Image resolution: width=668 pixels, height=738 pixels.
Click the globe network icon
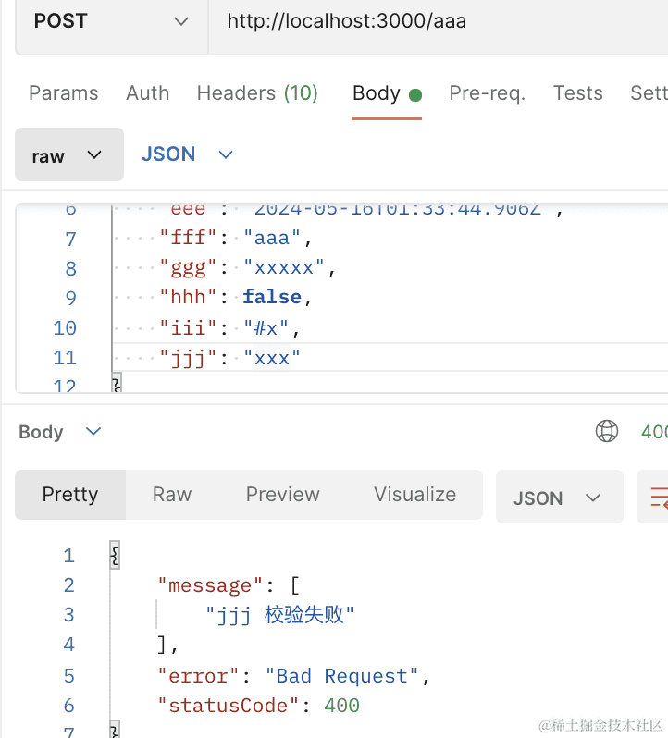coord(607,431)
